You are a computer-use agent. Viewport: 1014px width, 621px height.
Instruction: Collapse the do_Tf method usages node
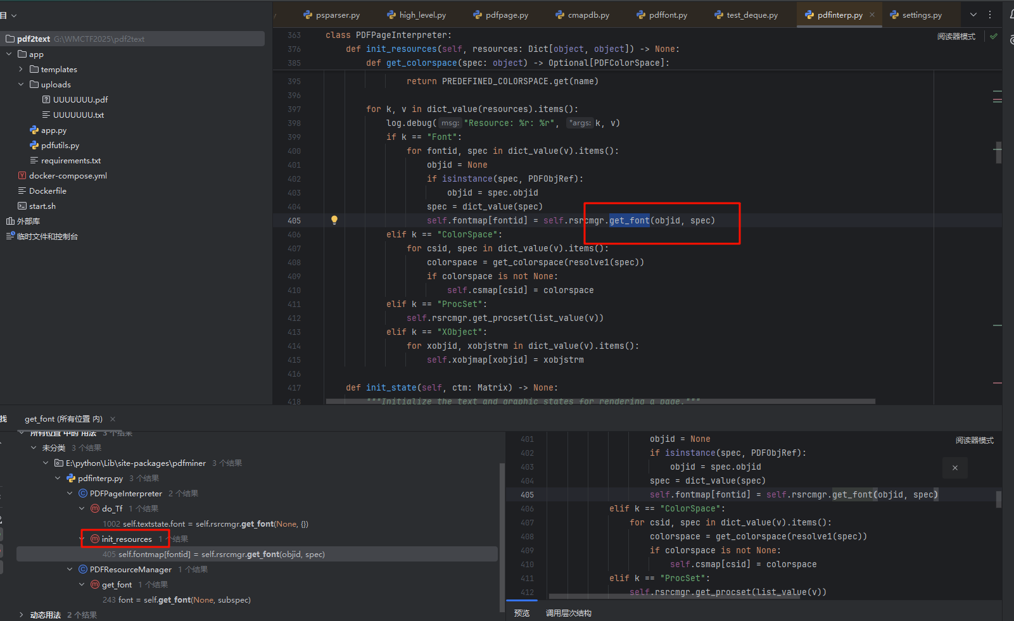point(82,509)
